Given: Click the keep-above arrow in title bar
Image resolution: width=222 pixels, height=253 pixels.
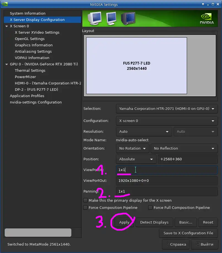Looking at the screenshot, I should 203,4.
